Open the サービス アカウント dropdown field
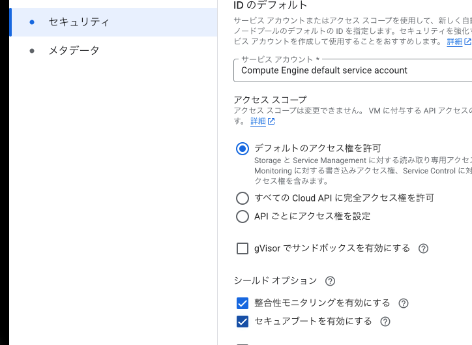The height and width of the screenshot is (345, 472). tap(353, 70)
